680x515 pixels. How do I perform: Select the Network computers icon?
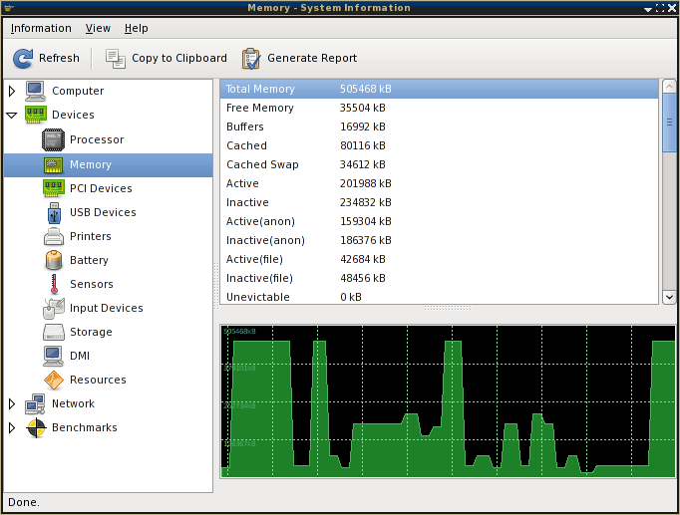35,403
